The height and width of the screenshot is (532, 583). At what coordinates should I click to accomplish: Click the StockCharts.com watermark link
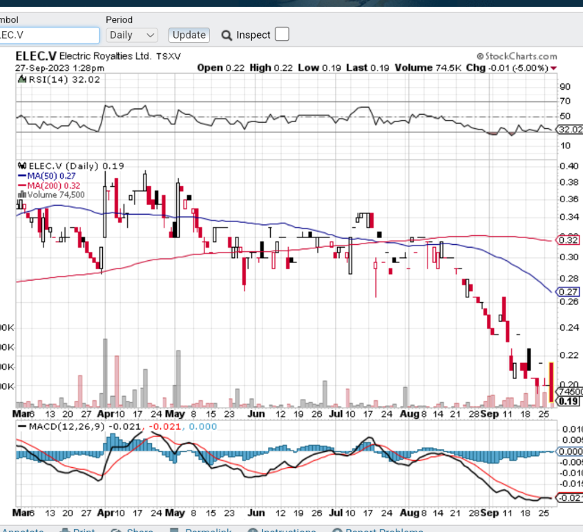tap(517, 56)
